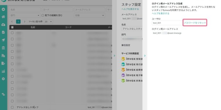Image resolution: width=221 pixels, height=110 pixels.
Task: Focus the コード filter field
Action: pyautogui.click(x=57, y=10)
